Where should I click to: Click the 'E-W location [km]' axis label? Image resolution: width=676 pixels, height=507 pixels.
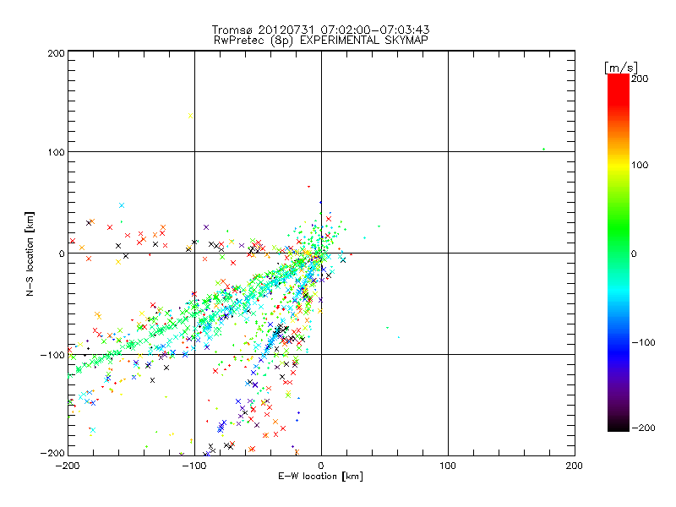click(x=320, y=477)
